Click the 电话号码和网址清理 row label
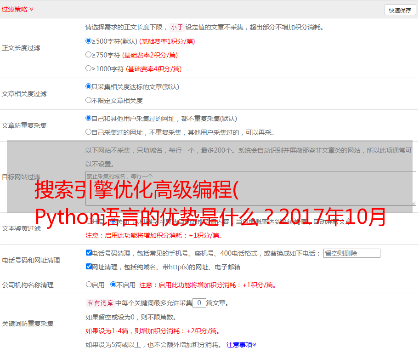The width and height of the screenshot is (419, 353). point(31,260)
